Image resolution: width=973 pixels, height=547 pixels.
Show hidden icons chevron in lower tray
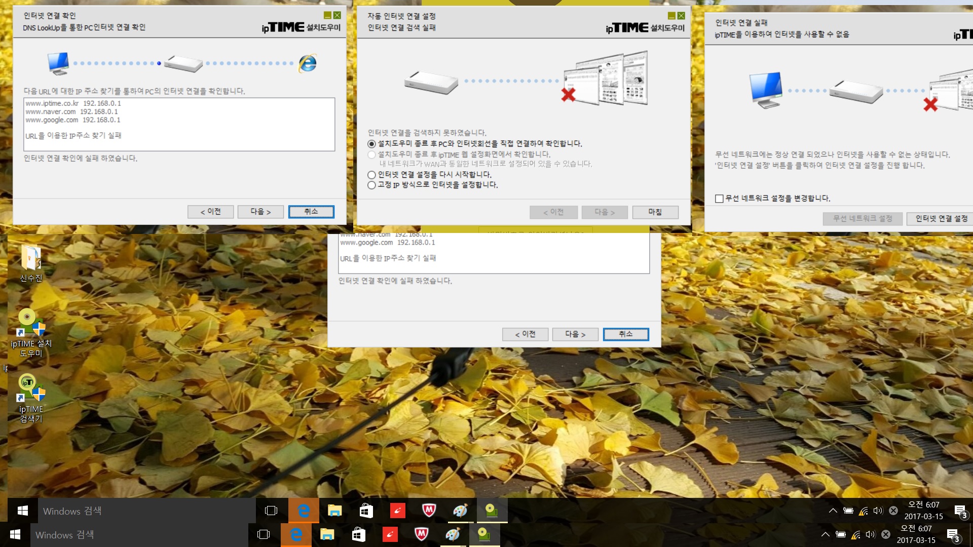point(825,534)
